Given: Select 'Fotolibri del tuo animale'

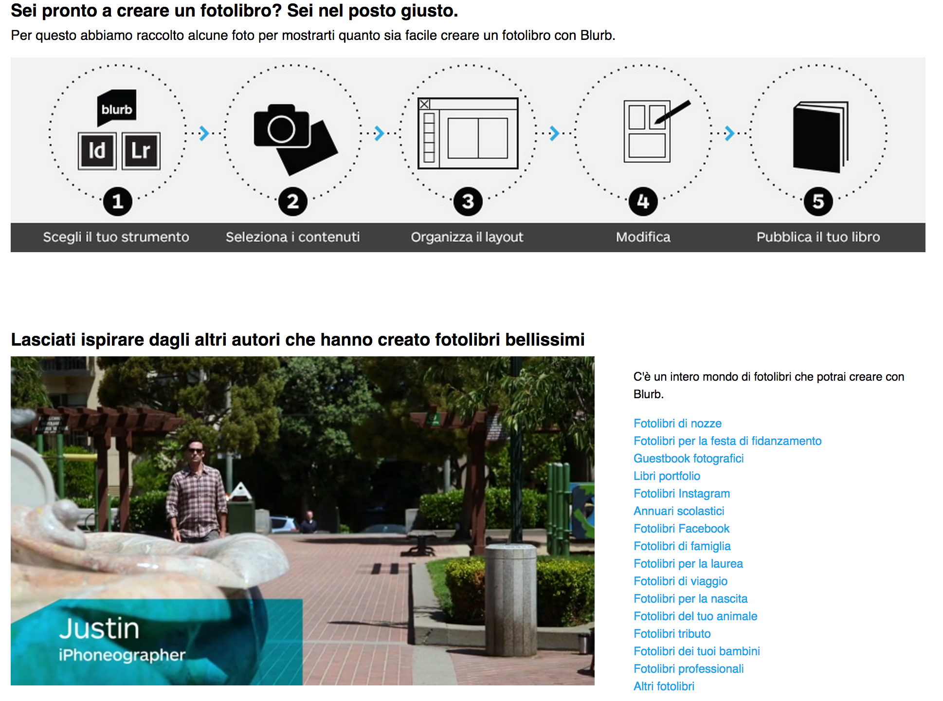Looking at the screenshot, I should tap(695, 616).
